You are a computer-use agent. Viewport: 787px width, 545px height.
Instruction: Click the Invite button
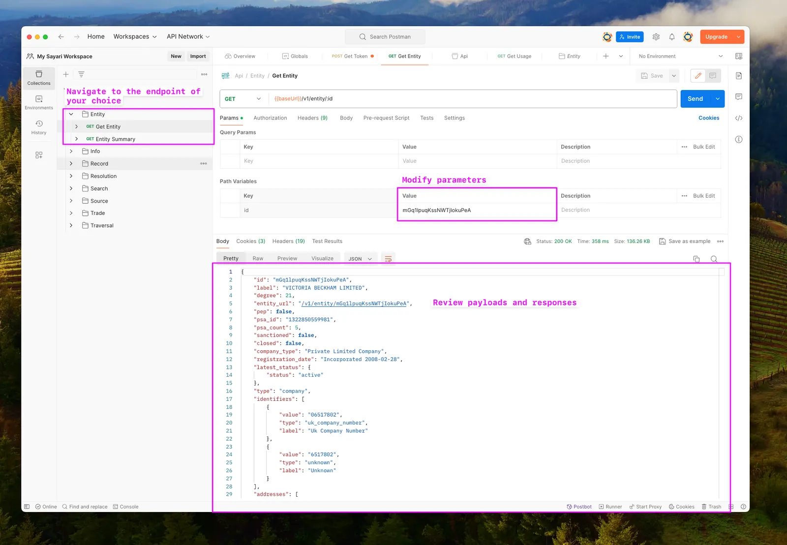(630, 37)
